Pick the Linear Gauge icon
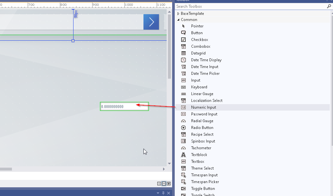This screenshot has height=196, width=333. (183, 94)
